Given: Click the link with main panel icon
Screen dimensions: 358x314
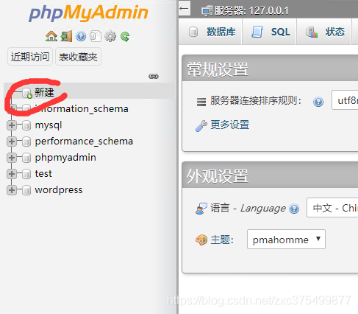Looking at the screenshot, I should (154, 77).
